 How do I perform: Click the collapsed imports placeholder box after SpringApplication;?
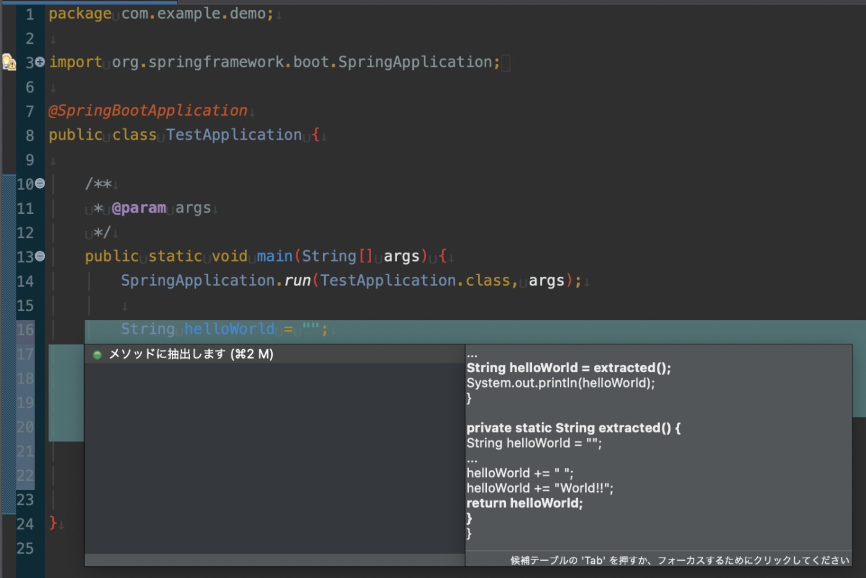pyautogui.click(x=505, y=62)
